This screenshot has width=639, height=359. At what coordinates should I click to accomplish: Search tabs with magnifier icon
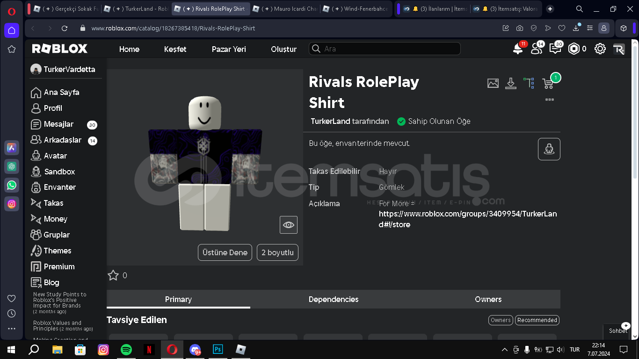tap(579, 9)
